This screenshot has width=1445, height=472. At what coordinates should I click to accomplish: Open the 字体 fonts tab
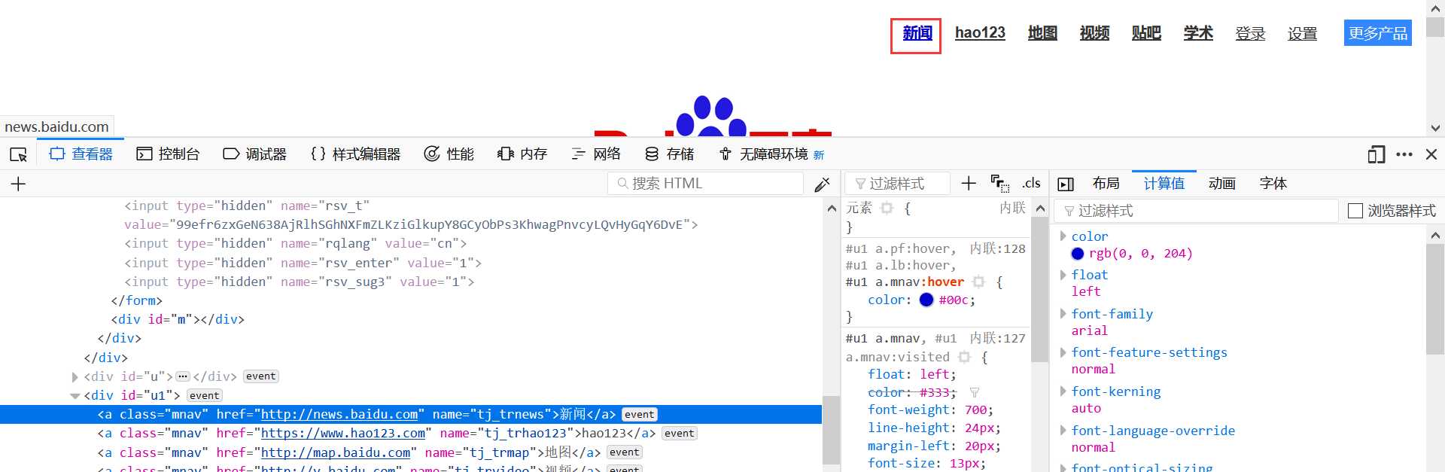tap(1273, 183)
